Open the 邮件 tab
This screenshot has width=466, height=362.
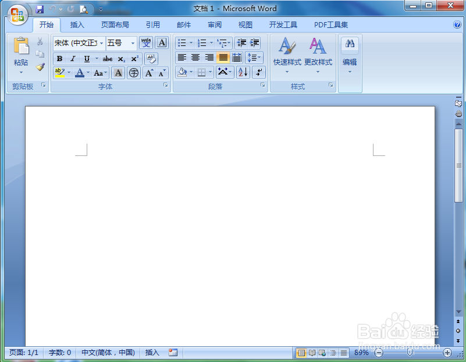click(x=184, y=24)
